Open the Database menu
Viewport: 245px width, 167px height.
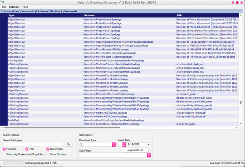14,7
